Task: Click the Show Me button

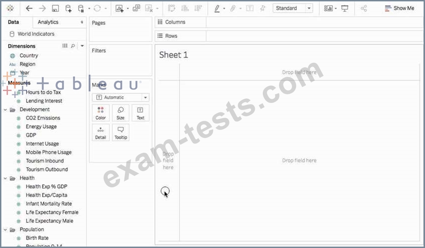Action: 399,9
